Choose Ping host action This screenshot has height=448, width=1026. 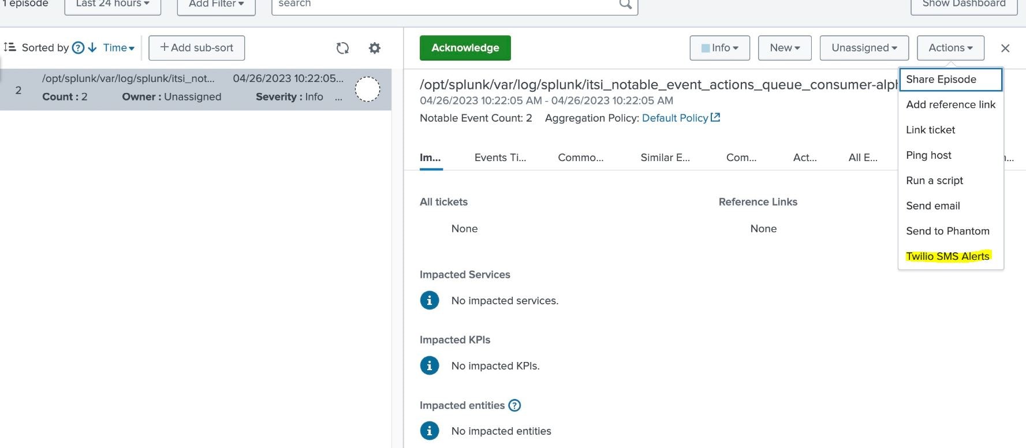click(950, 155)
